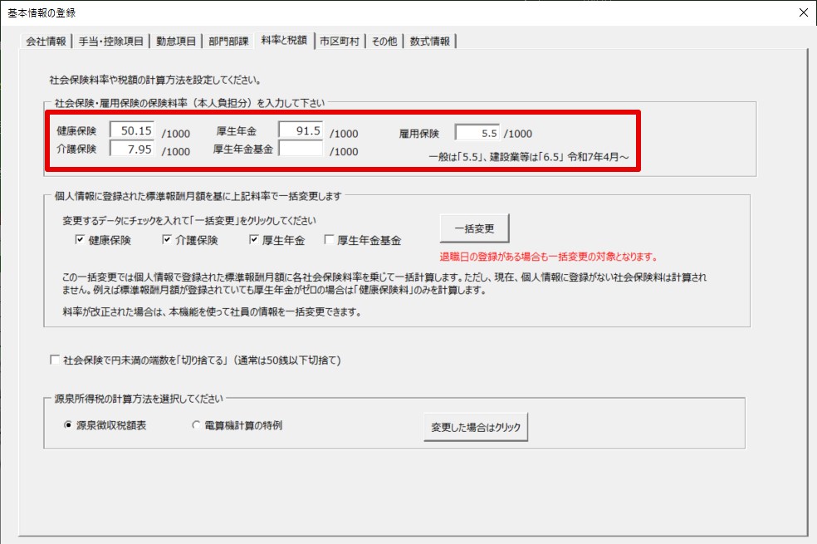Enable rounding down fractions under one yen
Screen dimensions: 817x544
click(x=56, y=360)
